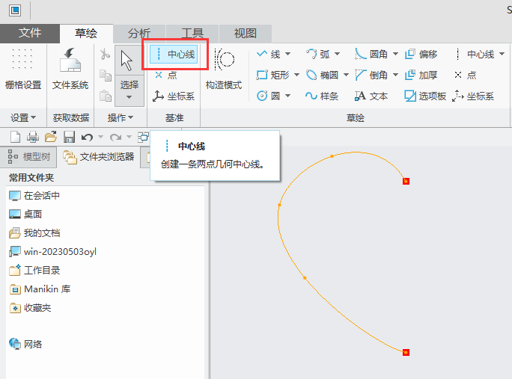512x379 pixels.
Task: Toggle Construction Mode (构造模式)
Action: [224, 69]
